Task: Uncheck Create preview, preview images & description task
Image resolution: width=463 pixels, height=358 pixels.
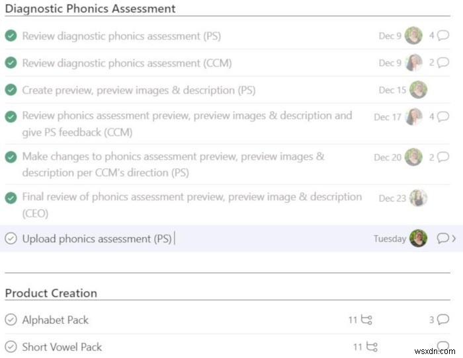Action: (x=11, y=90)
